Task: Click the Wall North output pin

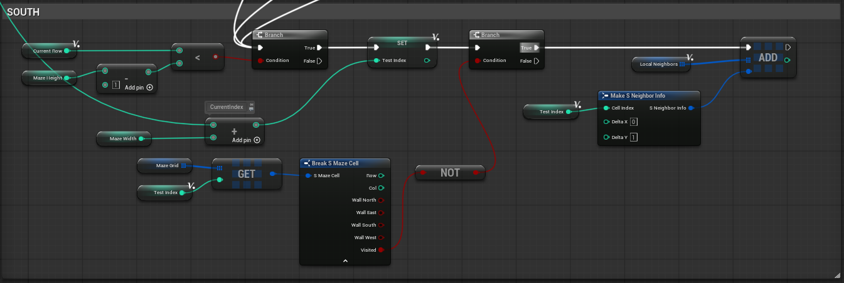Action: point(382,200)
